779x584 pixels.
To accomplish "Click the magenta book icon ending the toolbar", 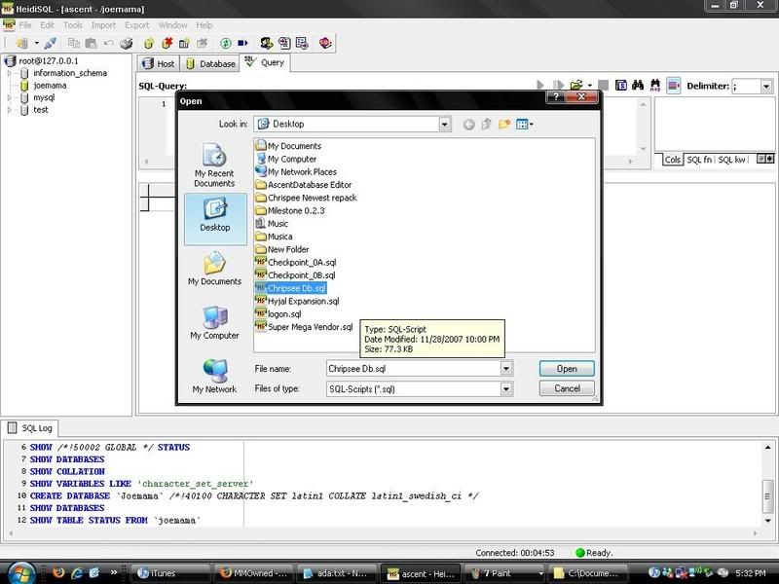I will pos(325,43).
